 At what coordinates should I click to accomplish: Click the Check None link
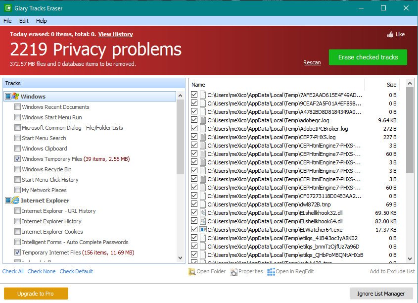42,271
